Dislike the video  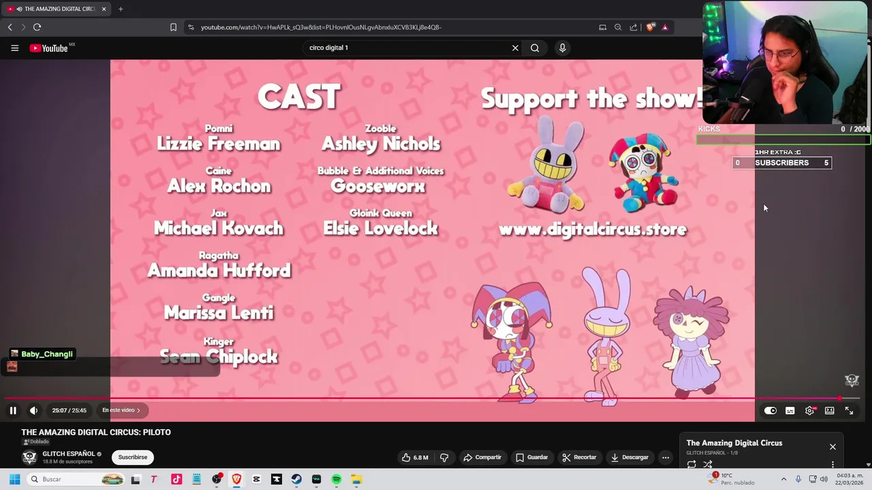(x=444, y=457)
